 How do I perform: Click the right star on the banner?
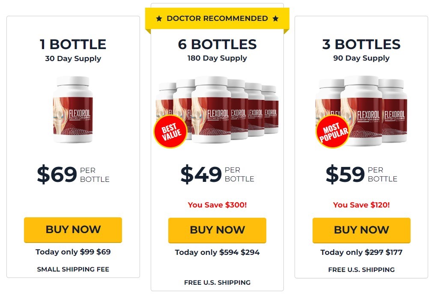[x=275, y=18]
